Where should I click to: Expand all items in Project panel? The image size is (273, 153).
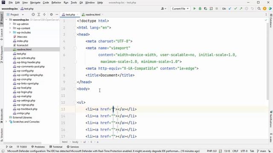tap(39, 14)
